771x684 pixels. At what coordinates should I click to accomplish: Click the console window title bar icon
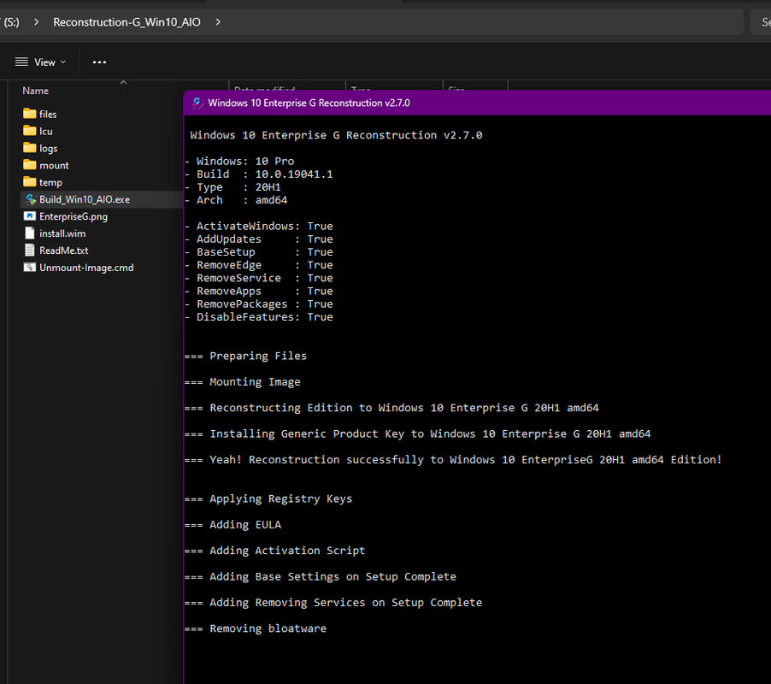(x=197, y=103)
